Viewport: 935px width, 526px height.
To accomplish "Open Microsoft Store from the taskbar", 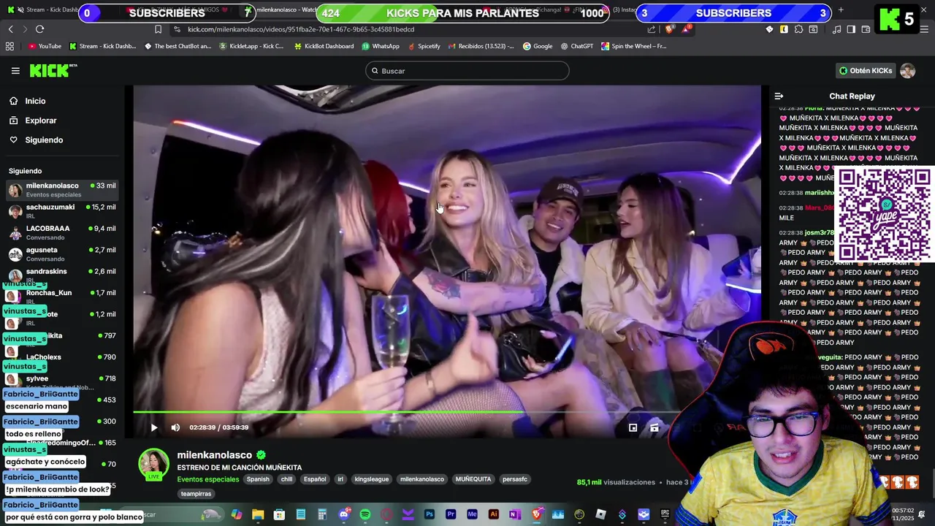I will 279,515.
